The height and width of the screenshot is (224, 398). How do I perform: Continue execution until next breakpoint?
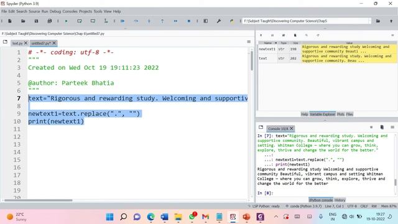175,21
